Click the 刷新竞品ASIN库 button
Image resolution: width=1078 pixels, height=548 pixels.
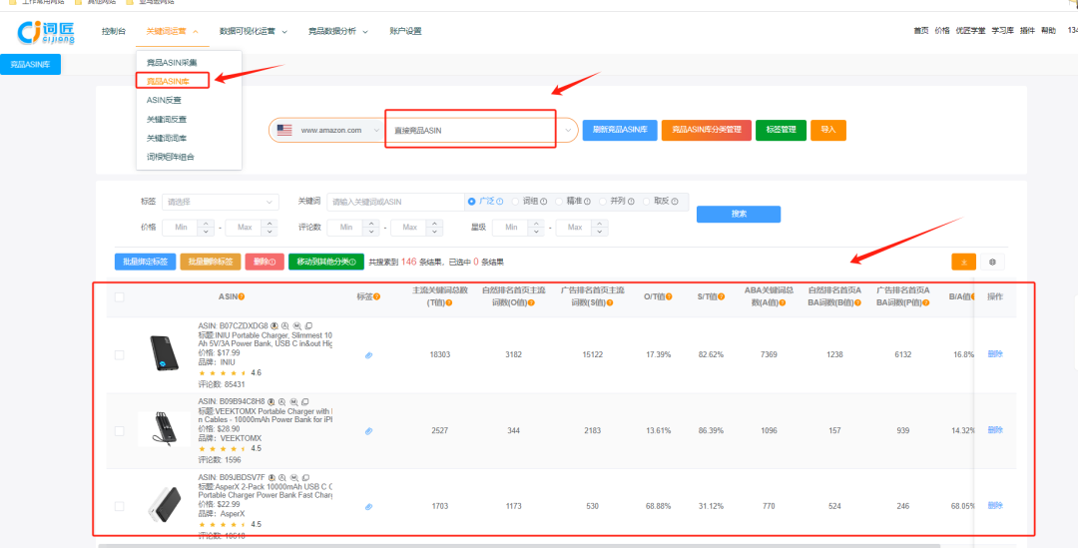coord(619,130)
